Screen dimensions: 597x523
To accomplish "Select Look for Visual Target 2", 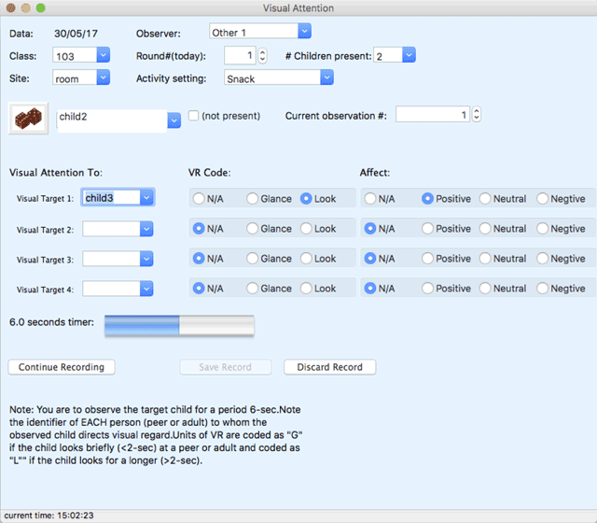I will [307, 229].
